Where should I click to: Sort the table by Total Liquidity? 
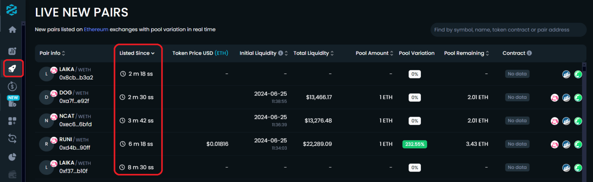tap(313, 53)
